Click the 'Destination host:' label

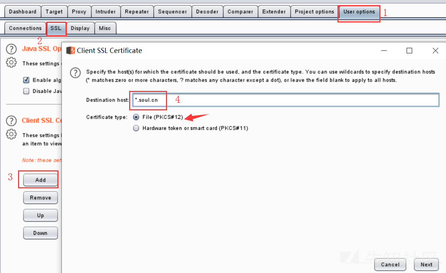coord(107,100)
